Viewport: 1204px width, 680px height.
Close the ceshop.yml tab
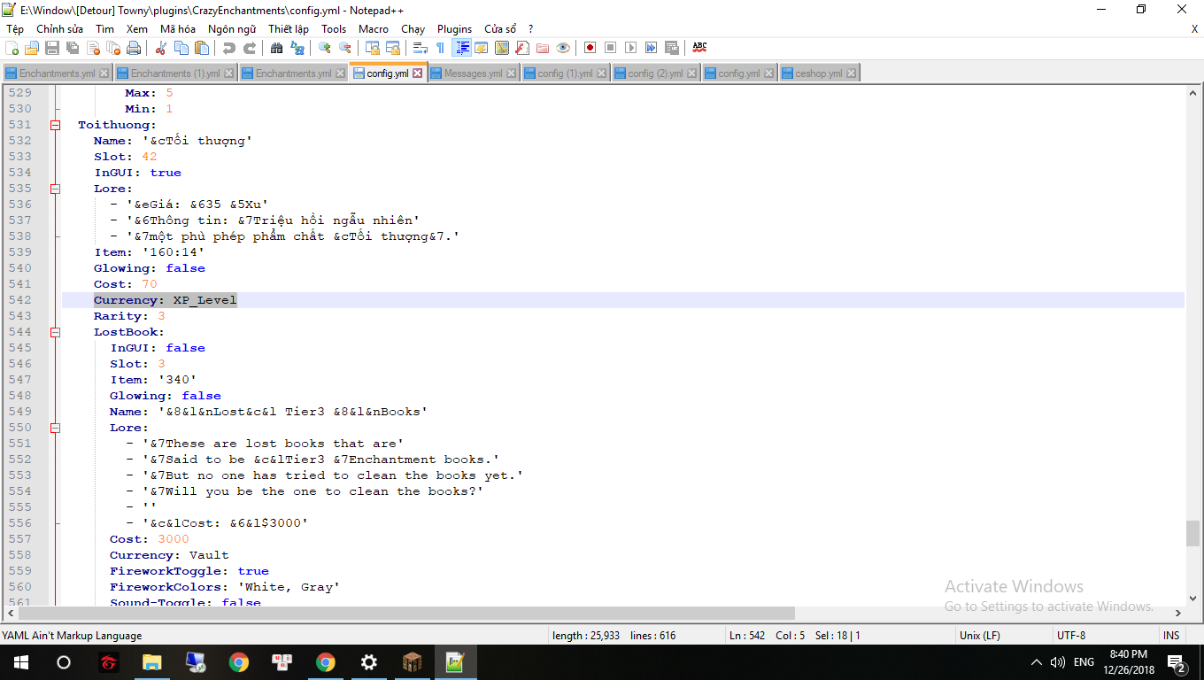point(852,73)
